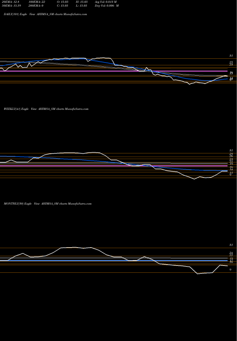Click the 200EMA: 0 value

pos(36,6)
